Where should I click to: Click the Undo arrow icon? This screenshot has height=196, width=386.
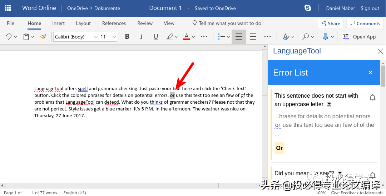coord(8,37)
